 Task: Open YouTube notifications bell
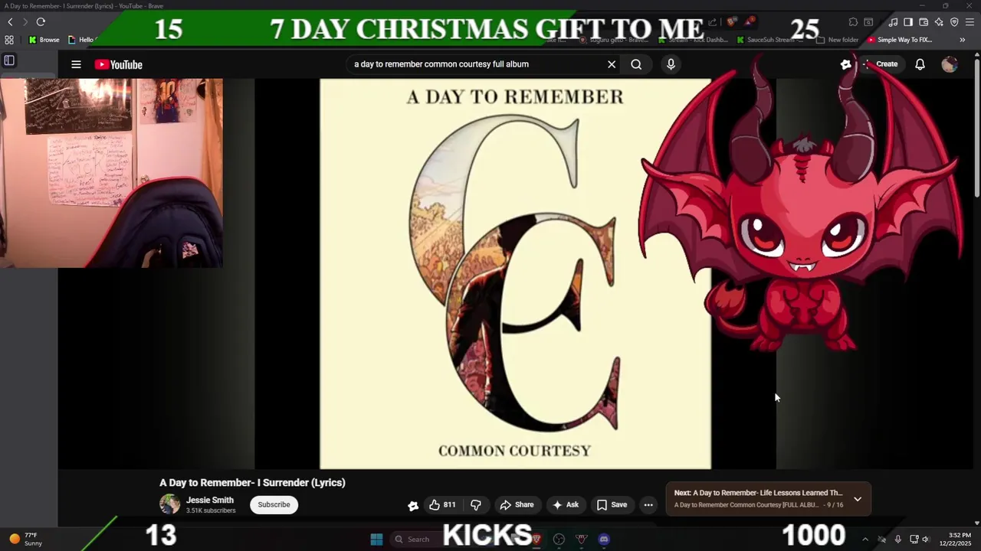pyautogui.click(x=920, y=64)
